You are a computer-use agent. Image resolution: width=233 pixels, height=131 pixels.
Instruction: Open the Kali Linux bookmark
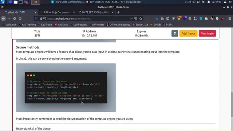click(x=9, y=25)
